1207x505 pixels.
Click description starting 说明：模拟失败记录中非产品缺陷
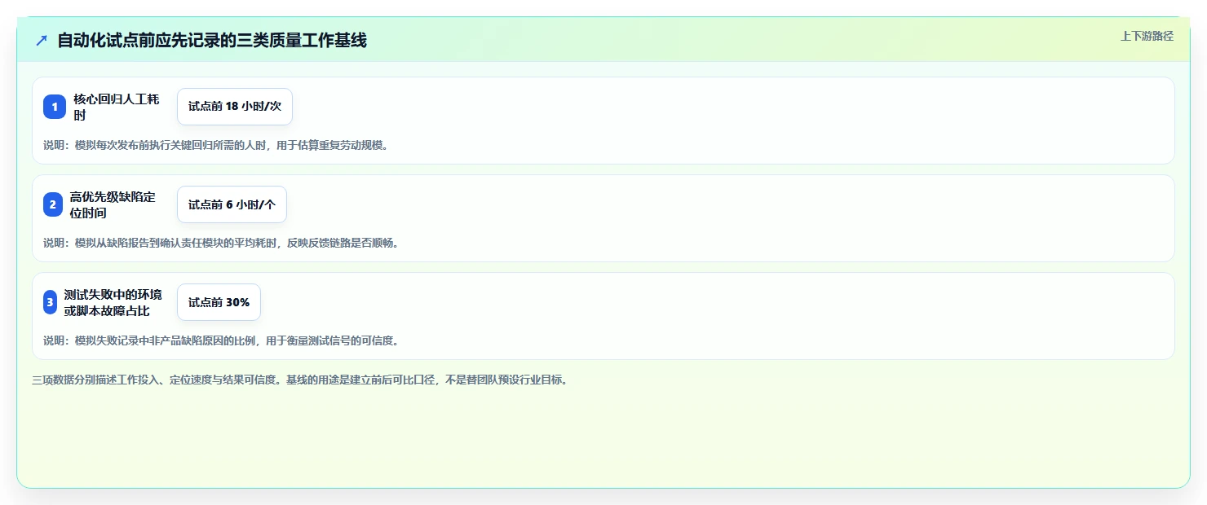click(221, 340)
